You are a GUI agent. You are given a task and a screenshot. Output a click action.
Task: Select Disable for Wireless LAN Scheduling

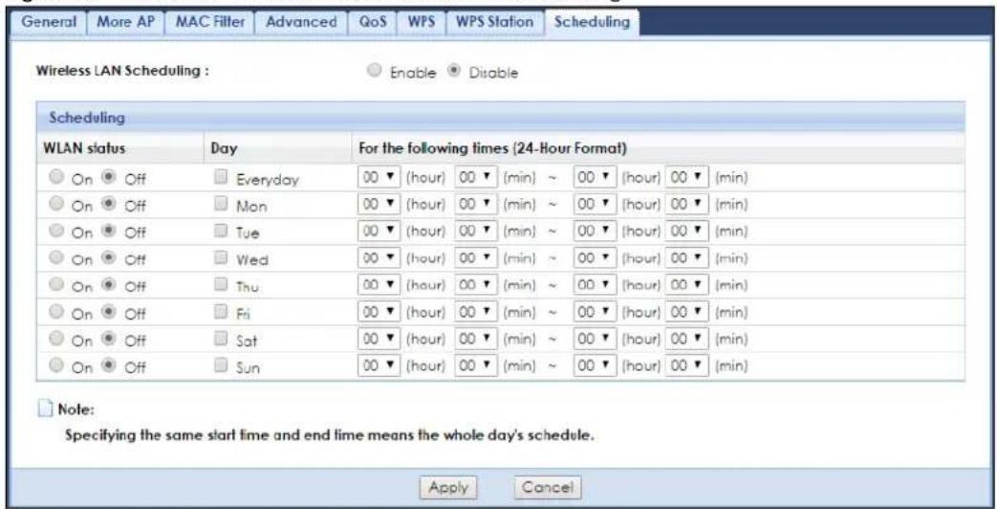point(455,72)
